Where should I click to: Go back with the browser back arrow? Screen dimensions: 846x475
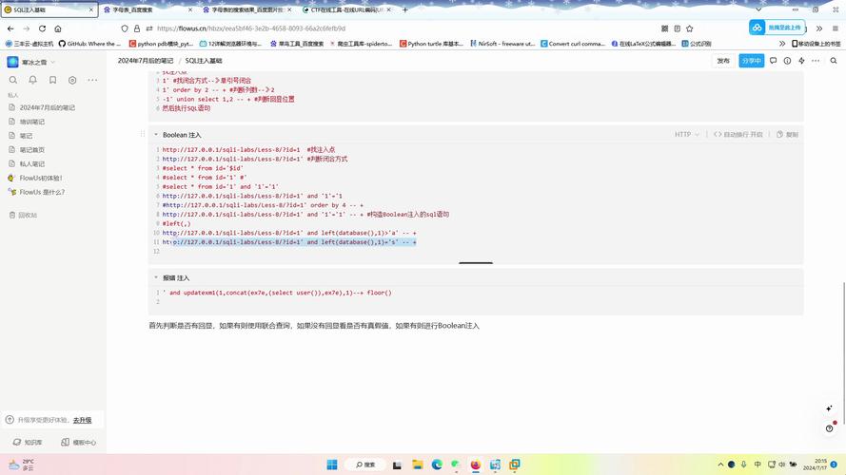[10, 28]
